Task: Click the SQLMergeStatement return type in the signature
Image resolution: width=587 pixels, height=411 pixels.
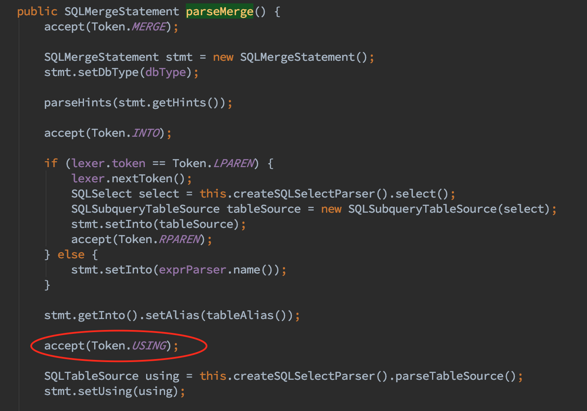Action: pyautogui.click(x=122, y=11)
